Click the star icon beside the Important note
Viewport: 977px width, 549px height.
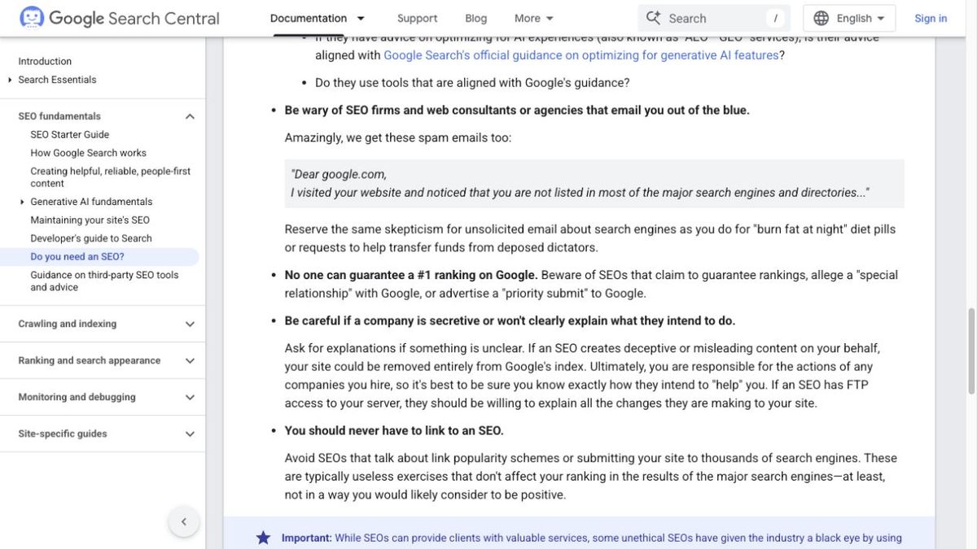[263, 538]
